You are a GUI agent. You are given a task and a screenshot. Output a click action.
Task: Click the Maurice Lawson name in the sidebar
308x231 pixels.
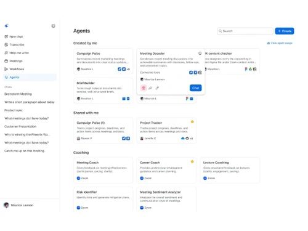pos(22,205)
